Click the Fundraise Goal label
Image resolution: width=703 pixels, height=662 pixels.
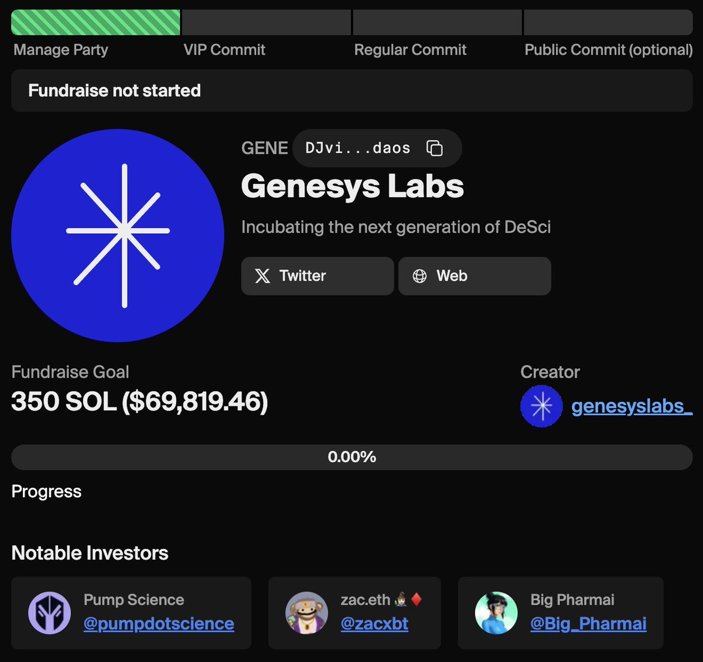(70, 372)
